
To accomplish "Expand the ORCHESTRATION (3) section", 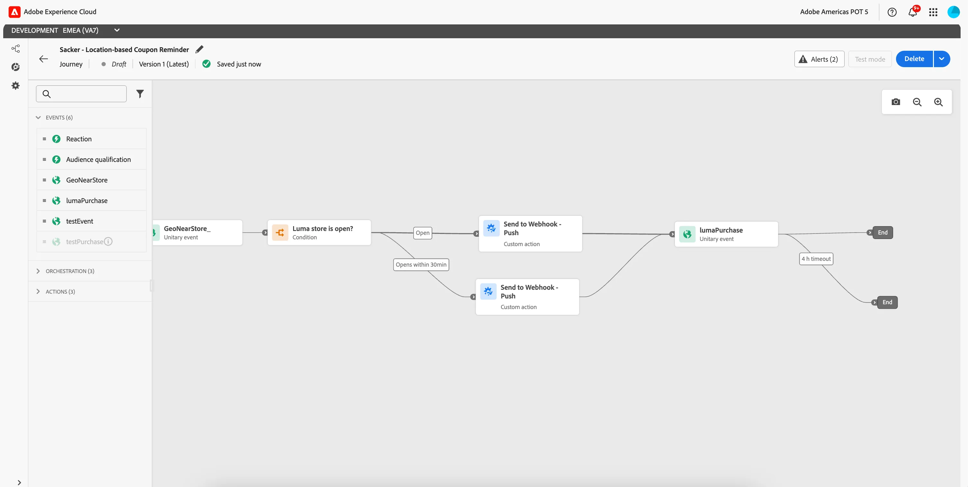I will coord(38,271).
